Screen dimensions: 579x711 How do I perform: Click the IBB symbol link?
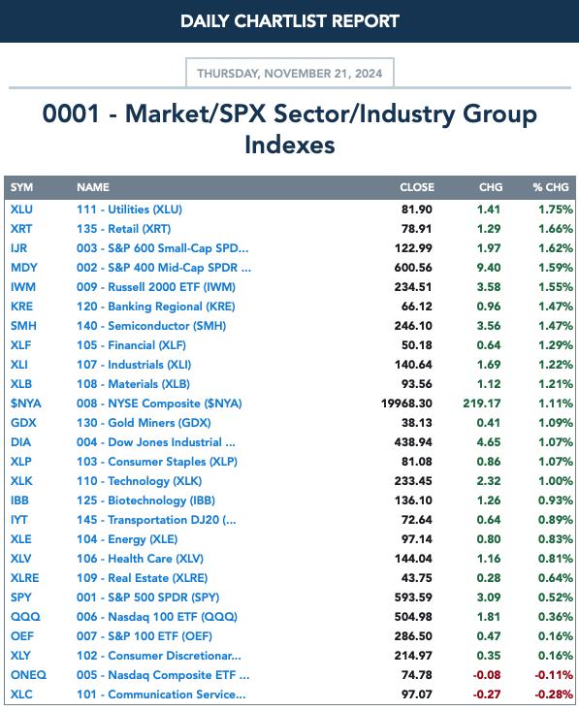coord(19,501)
